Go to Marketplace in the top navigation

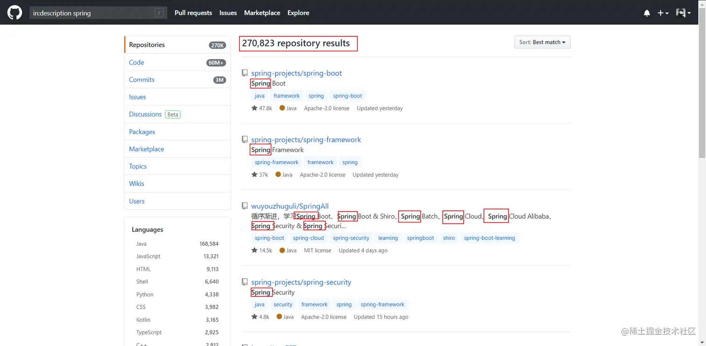pyautogui.click(x=262, y=13)
